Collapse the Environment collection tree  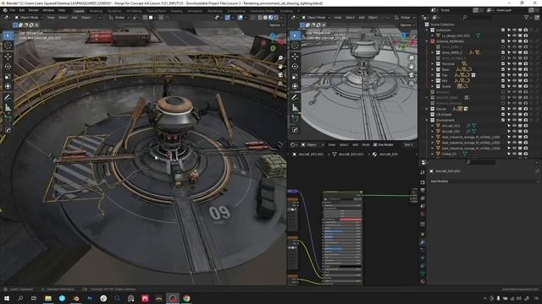(x=427, y=120)
